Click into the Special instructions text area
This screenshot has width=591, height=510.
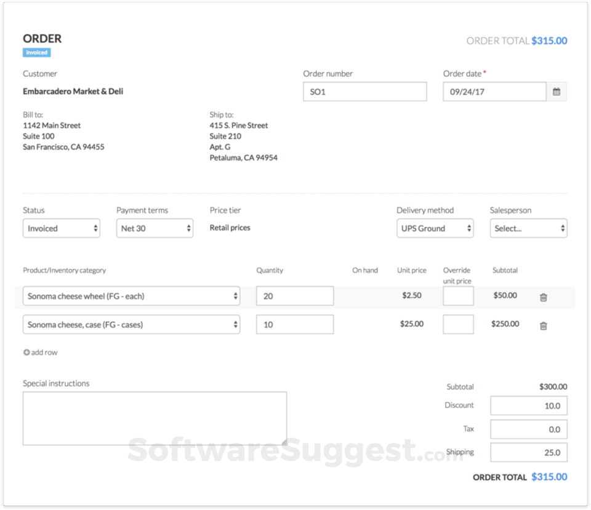[155, 418]
